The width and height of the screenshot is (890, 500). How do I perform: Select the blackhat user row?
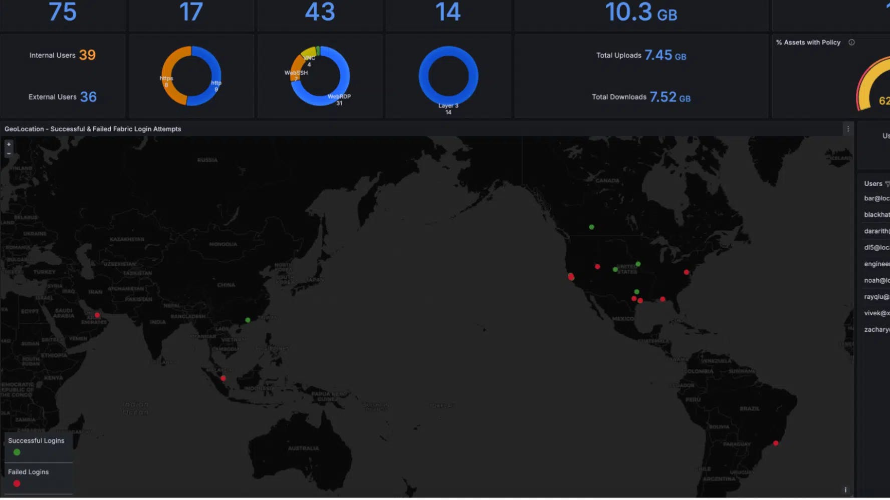click(x=876, y=215)
